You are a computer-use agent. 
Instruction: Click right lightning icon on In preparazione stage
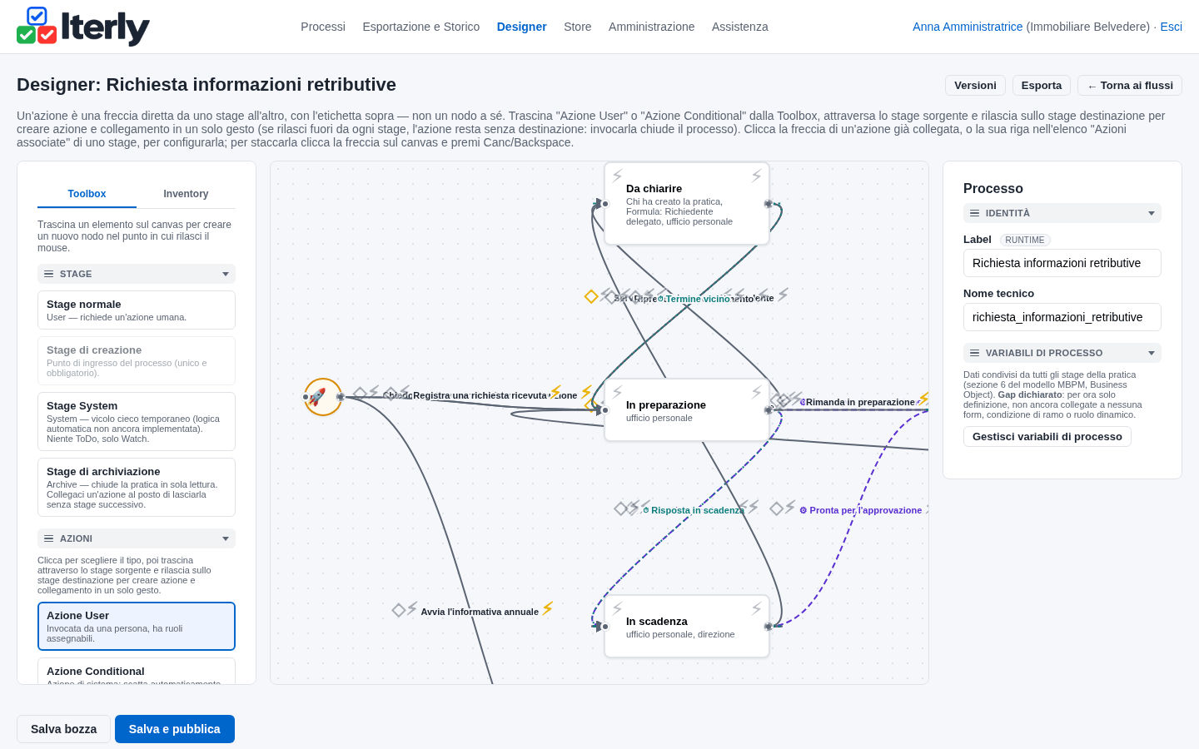click(756, 392)
